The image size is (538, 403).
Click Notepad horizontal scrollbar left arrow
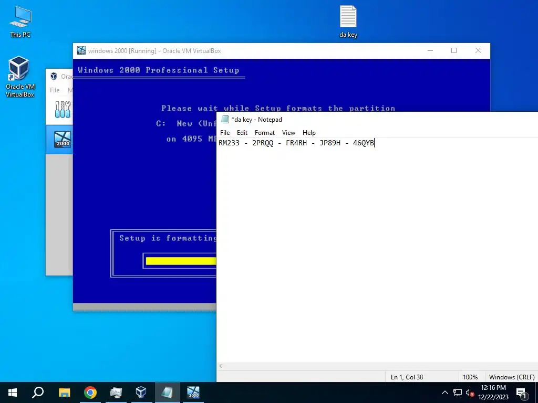click(x=221, y=366)
